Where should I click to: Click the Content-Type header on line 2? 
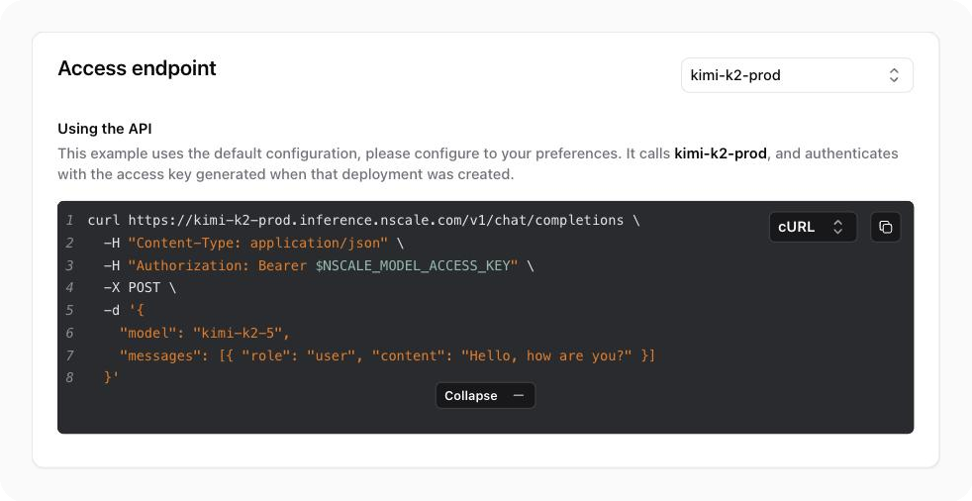coord(258,243)
